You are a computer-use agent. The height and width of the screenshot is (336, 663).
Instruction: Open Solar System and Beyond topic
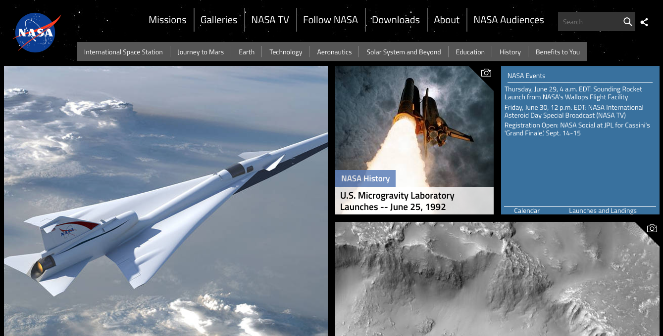[404, 52]
